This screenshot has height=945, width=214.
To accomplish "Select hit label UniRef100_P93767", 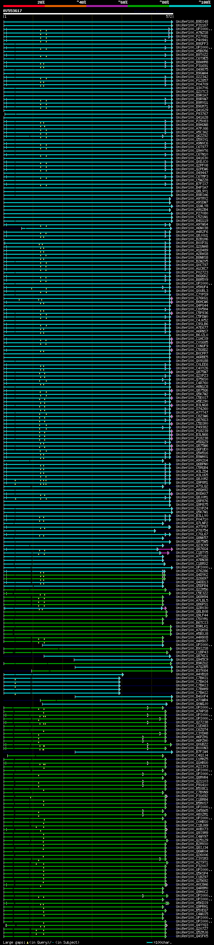I will 192,114.
